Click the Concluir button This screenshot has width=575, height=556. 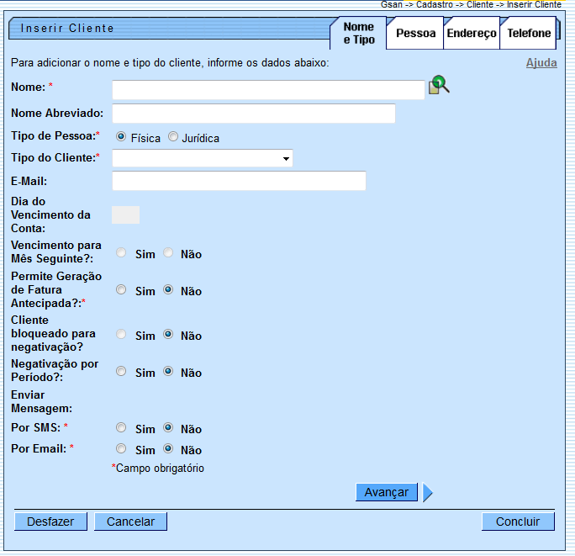coord(518,522)
